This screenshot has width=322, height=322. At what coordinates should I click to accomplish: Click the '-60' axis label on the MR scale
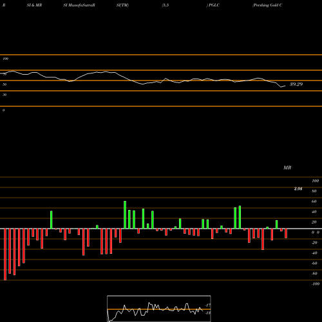click(314, 263)
